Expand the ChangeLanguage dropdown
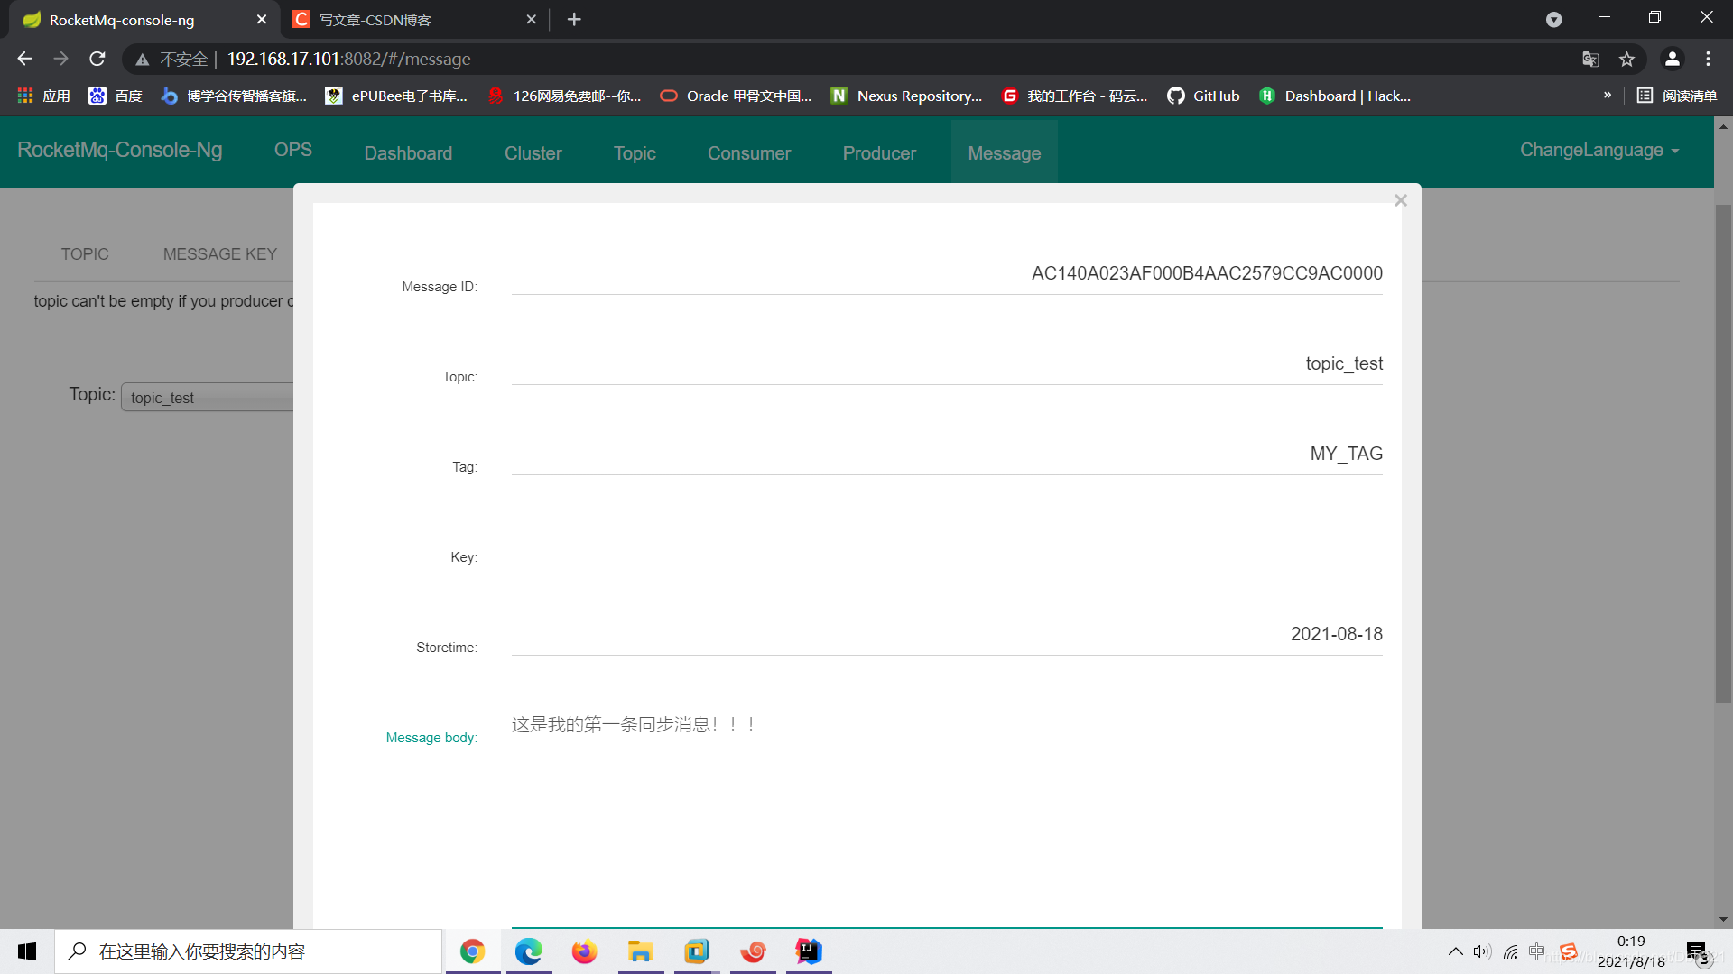 pyautogui.click(x=1599, y=151)
